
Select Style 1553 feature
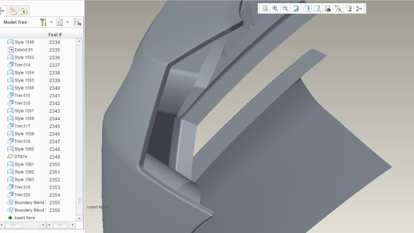pyautogui.click(x=24, y=57)
